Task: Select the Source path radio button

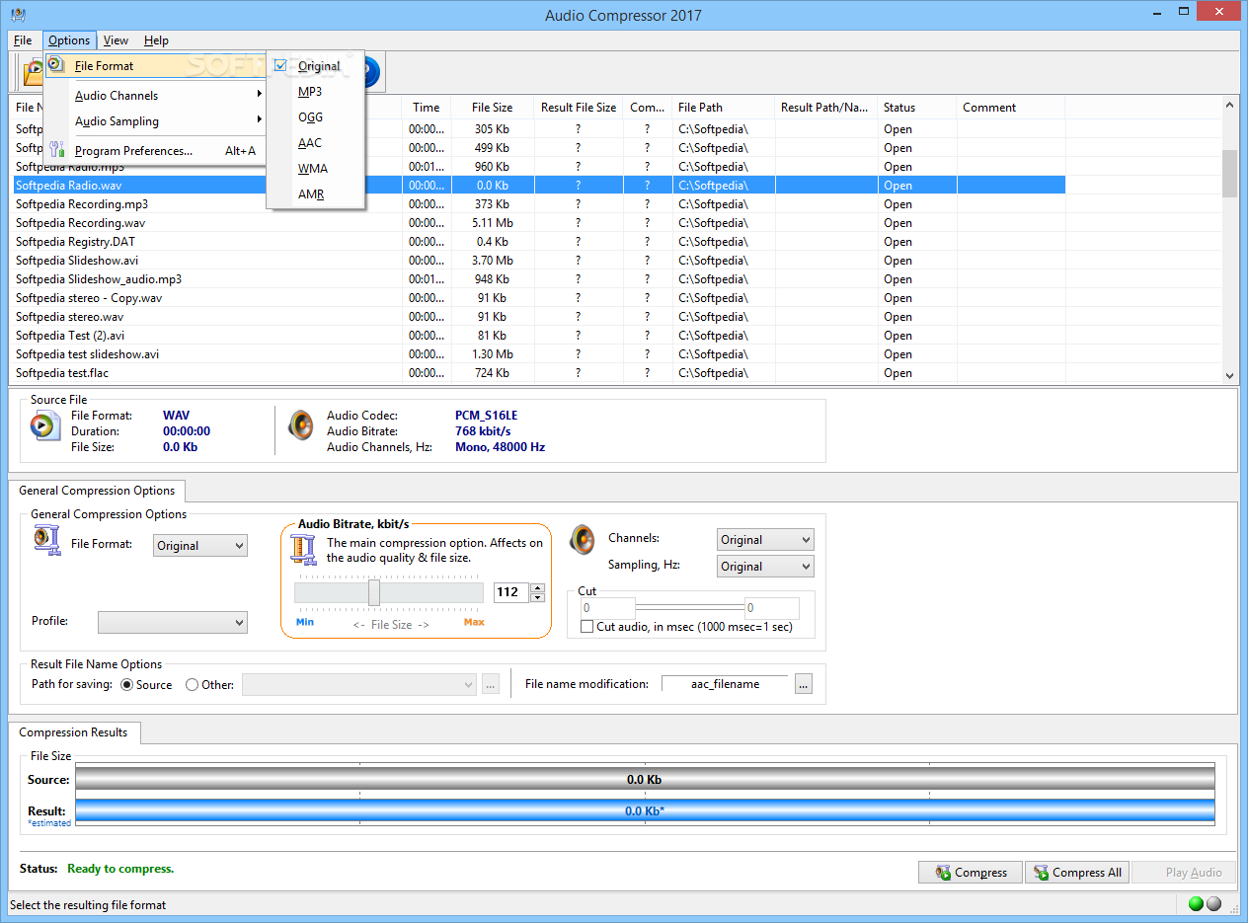Action: coord(126,684)
